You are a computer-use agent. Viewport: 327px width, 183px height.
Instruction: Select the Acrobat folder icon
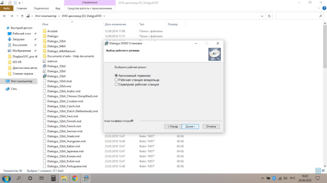[x=44, y=31]
